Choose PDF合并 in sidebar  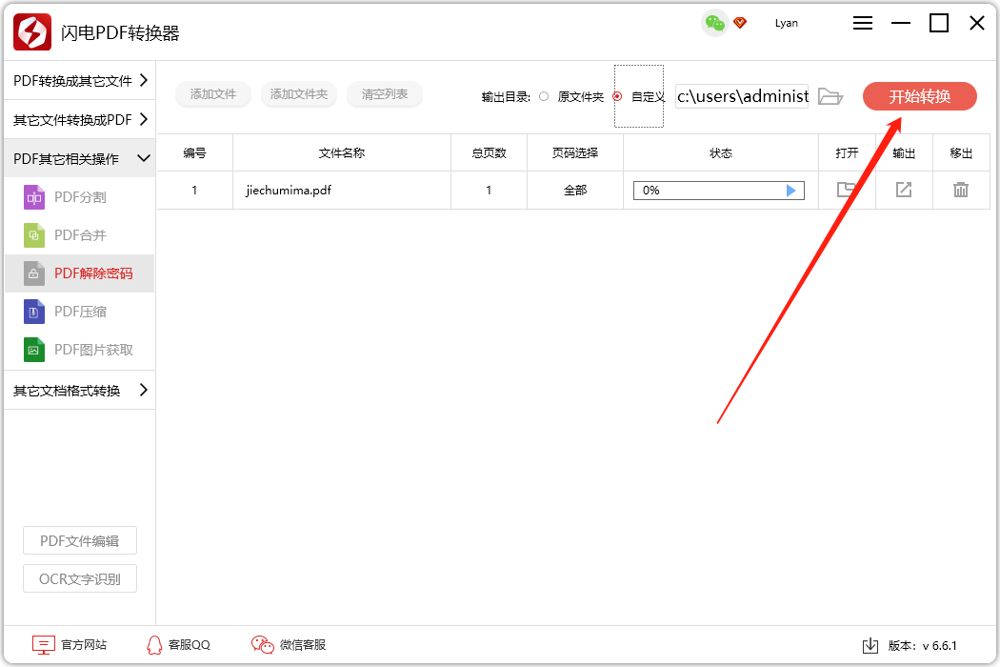[x=80, y=235]
